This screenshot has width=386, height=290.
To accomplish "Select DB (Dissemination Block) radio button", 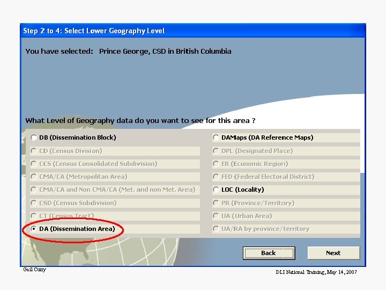I will tap(34, 137).
